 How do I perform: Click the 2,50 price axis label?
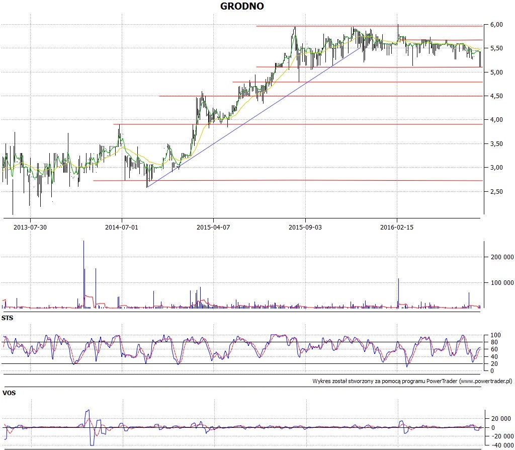point(496,191)
